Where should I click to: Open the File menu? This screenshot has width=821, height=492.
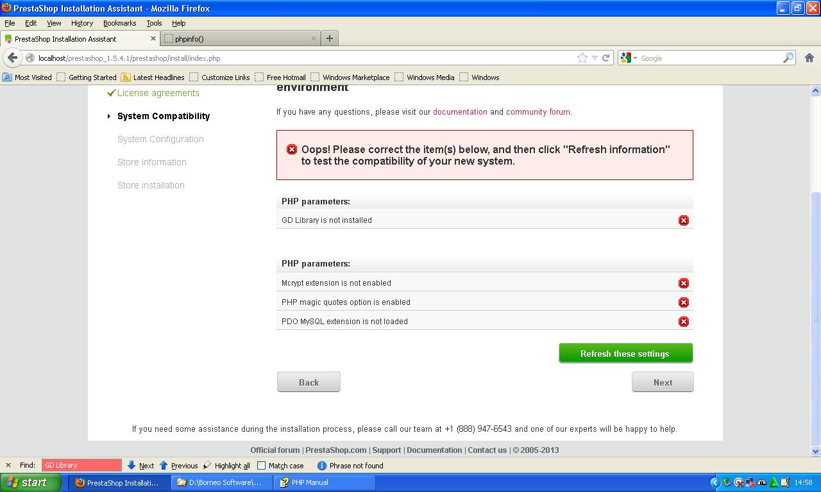pos(10,23)
